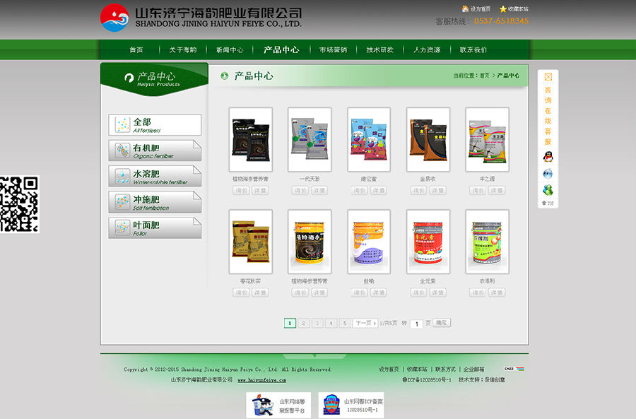Click 联系方式 link in footer
636x419 pixels.
(445, 370)
